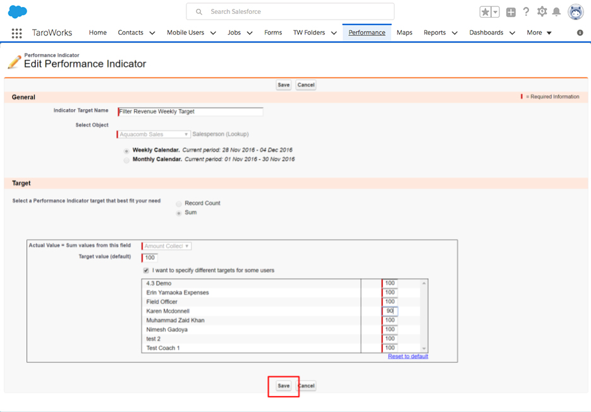Open the Help question mark icon
Screen dimensions: 591x412
coord(526,12)
